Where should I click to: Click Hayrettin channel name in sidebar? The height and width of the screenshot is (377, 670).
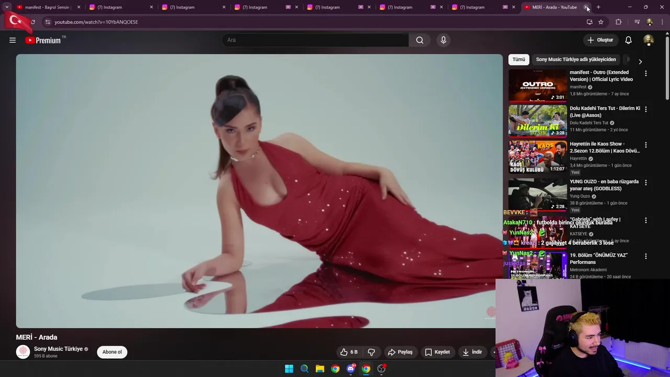coord(578,158)
